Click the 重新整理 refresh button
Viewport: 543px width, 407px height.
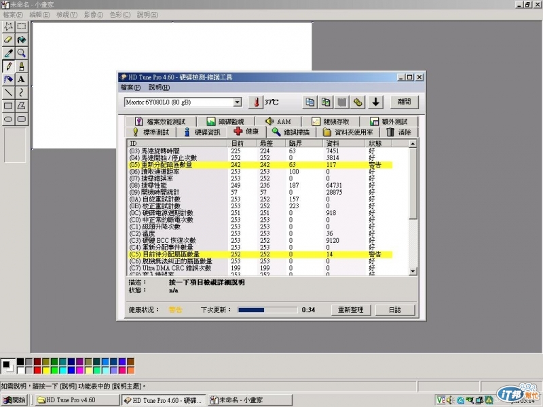coord(351,310)
